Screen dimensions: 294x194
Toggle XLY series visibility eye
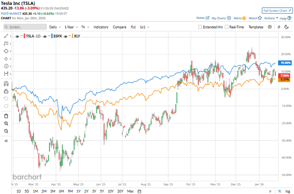pyautogui.click(x=65, y=36)
